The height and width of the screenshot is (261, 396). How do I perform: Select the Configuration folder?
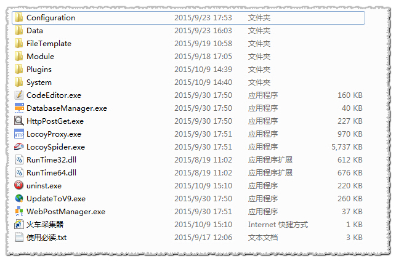pyautogui.click(x=188, y=18)
